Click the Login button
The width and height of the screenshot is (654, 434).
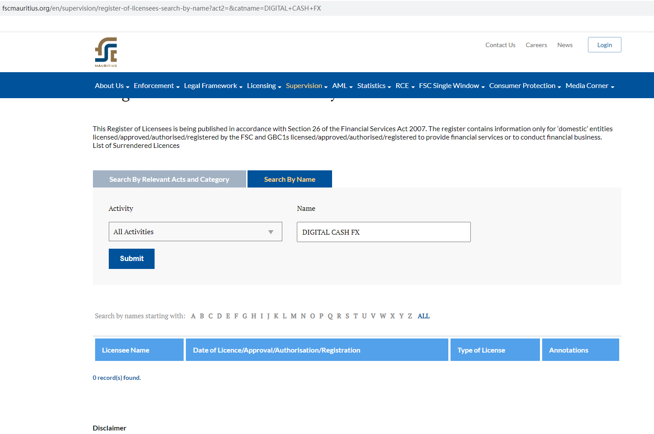coord(604,45)
